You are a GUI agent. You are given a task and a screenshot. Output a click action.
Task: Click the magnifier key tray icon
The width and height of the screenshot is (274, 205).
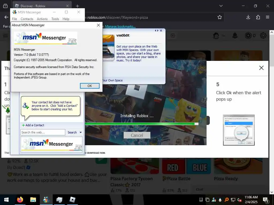(x=227, y=200)
